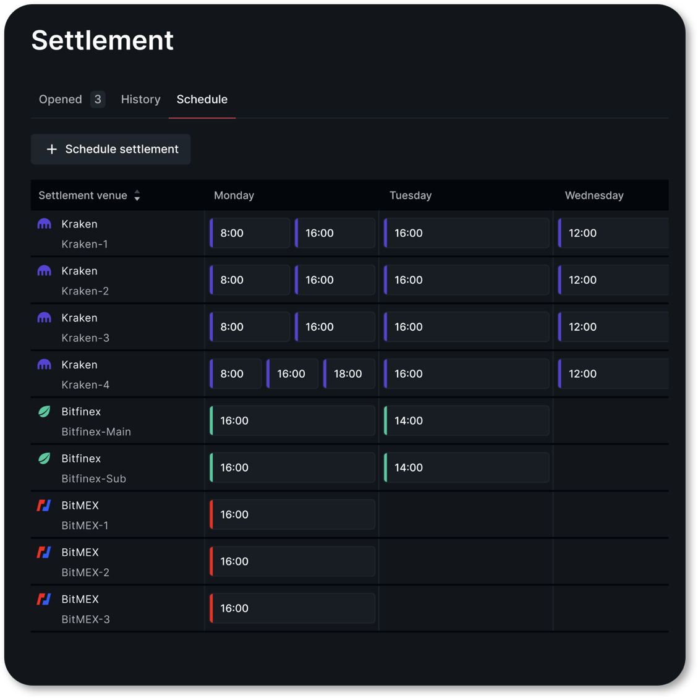Open Bitfinex-Main Tuesday 14:00 settlement slot

[467, 420]
